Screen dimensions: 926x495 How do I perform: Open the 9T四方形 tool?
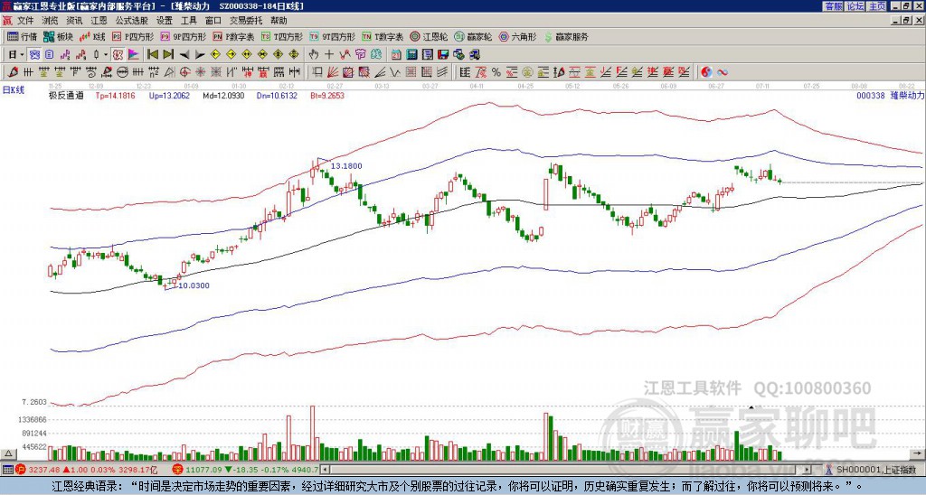(332, 36)
